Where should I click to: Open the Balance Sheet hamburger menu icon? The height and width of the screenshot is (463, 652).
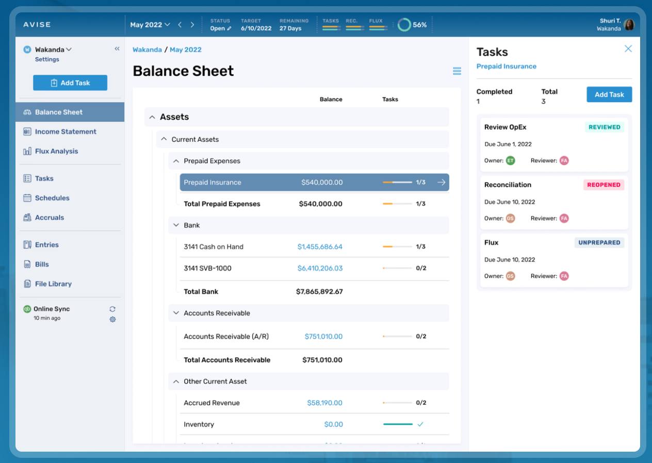coord(457,71)
